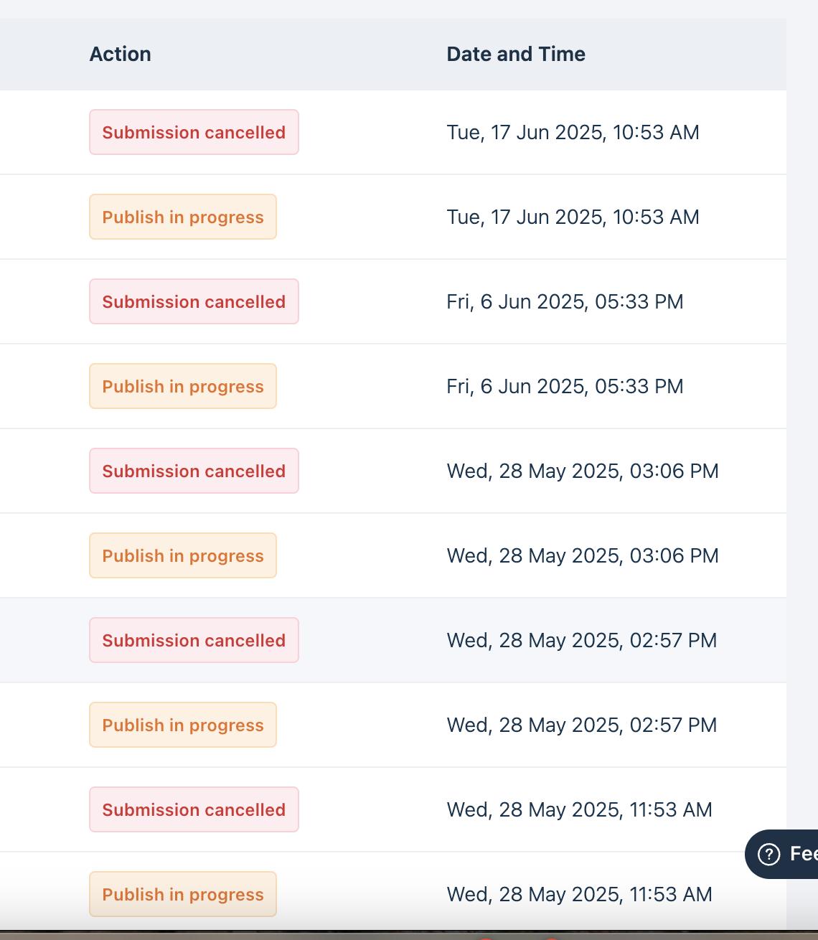Open the Feedback widget label
The width and height of the screenshot is (818, 940).
pyautogui.click(x=803, y=854)
